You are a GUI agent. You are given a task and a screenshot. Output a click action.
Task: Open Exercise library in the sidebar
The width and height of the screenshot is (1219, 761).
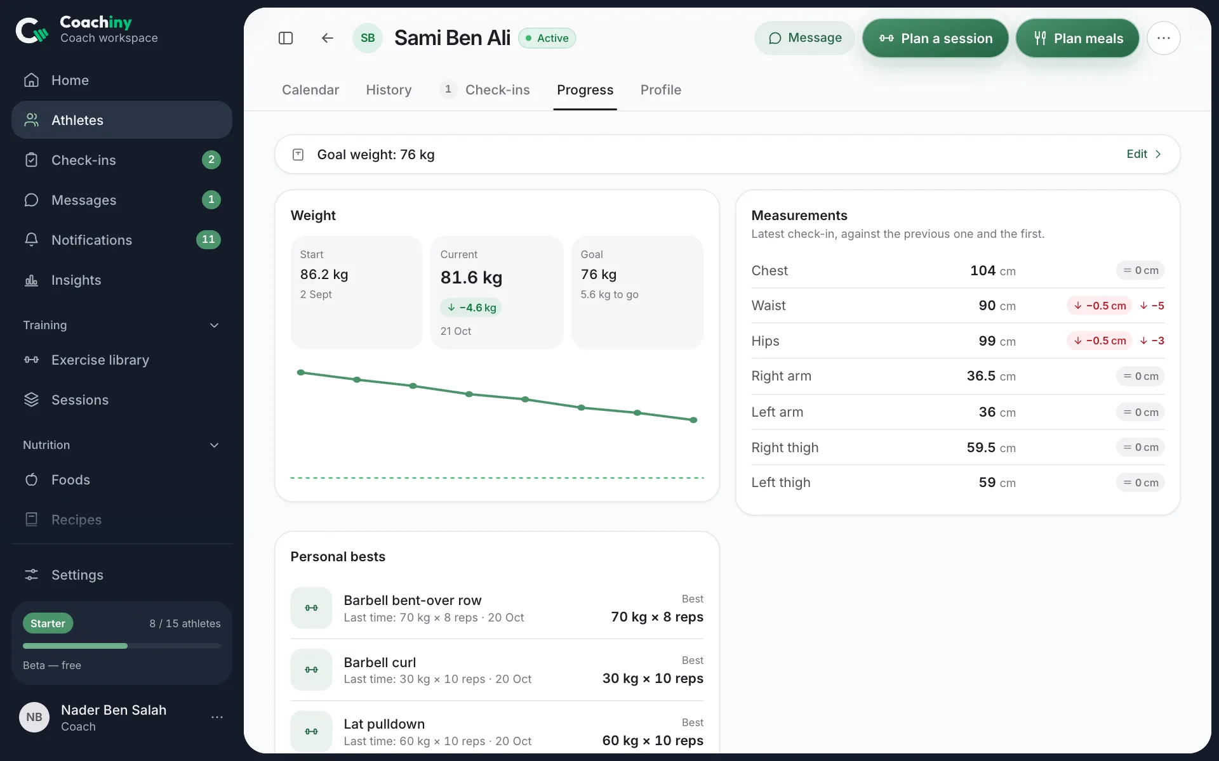coord(122,360)
